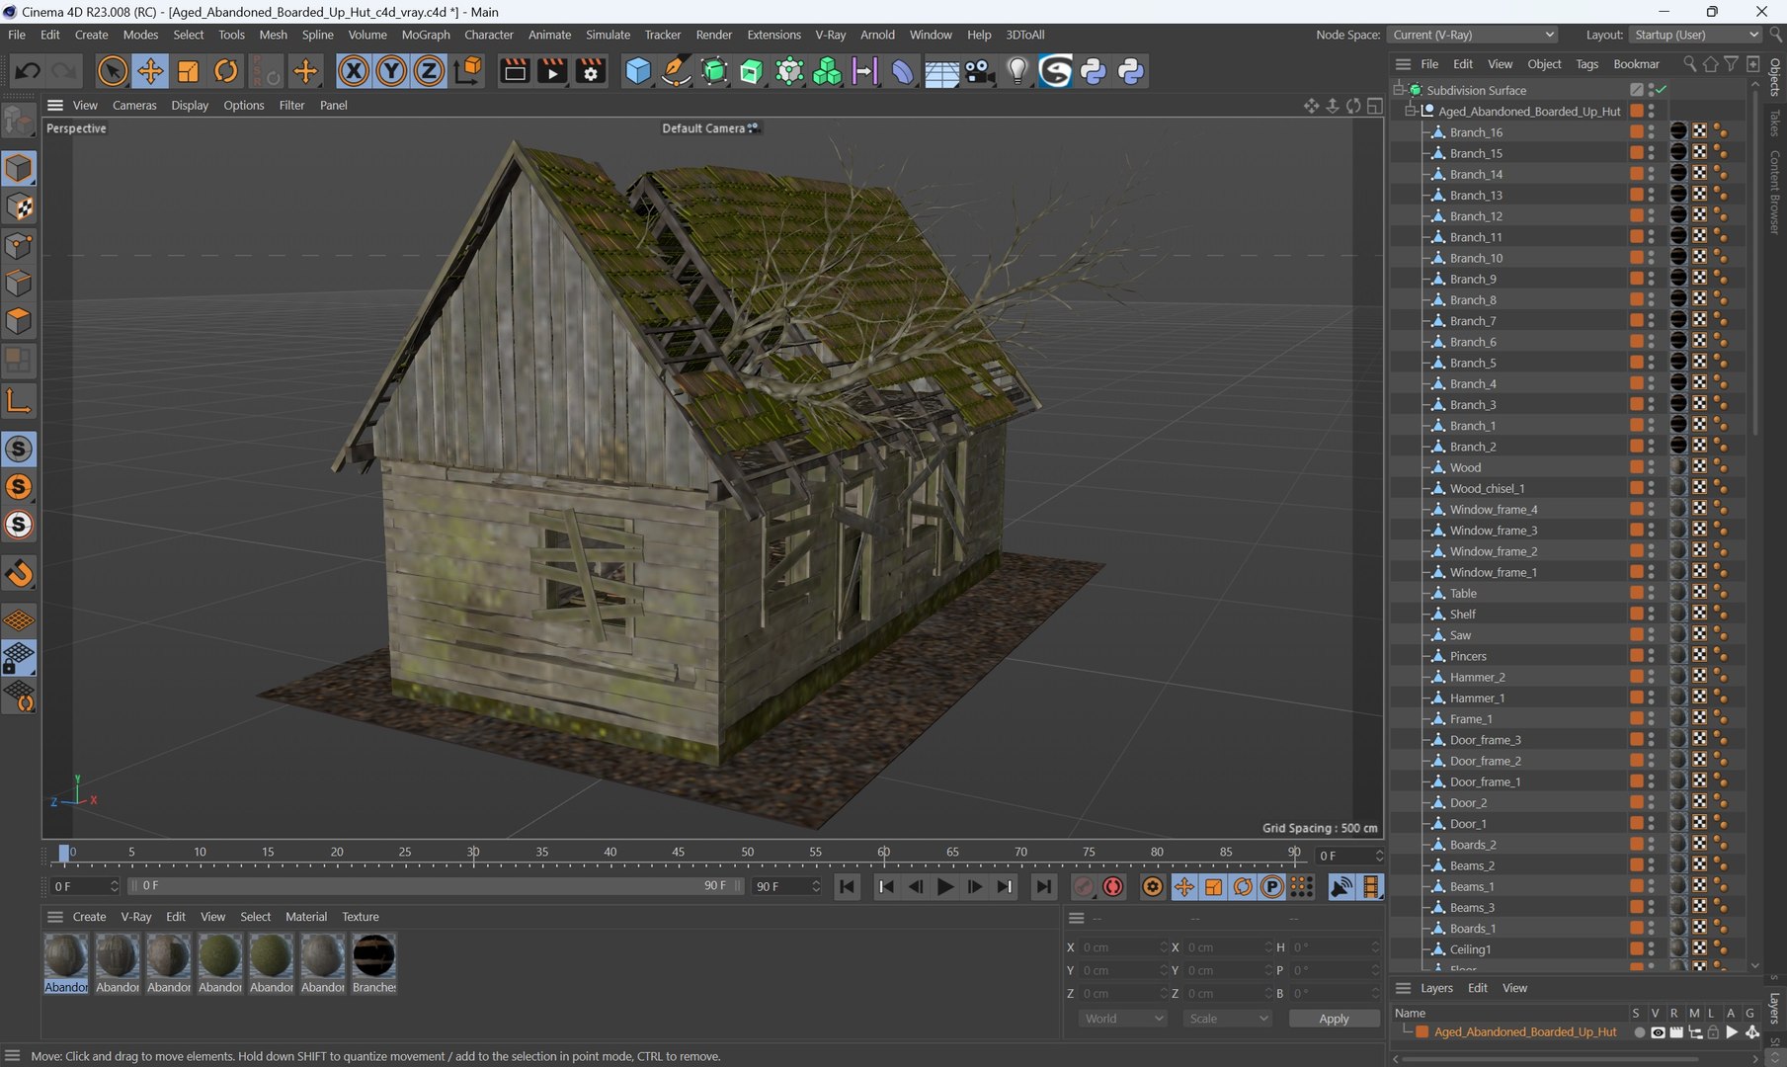Open the MoGraph menu

tap(426, 35)
